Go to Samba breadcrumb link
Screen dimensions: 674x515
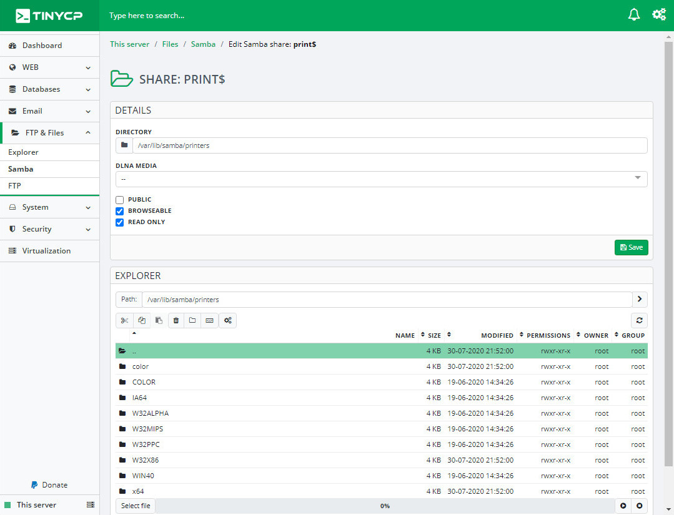[x=203, y=44]
